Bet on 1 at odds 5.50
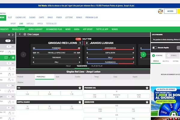The height and width of the screenshot is (120, 180). (x=27, y=93)
